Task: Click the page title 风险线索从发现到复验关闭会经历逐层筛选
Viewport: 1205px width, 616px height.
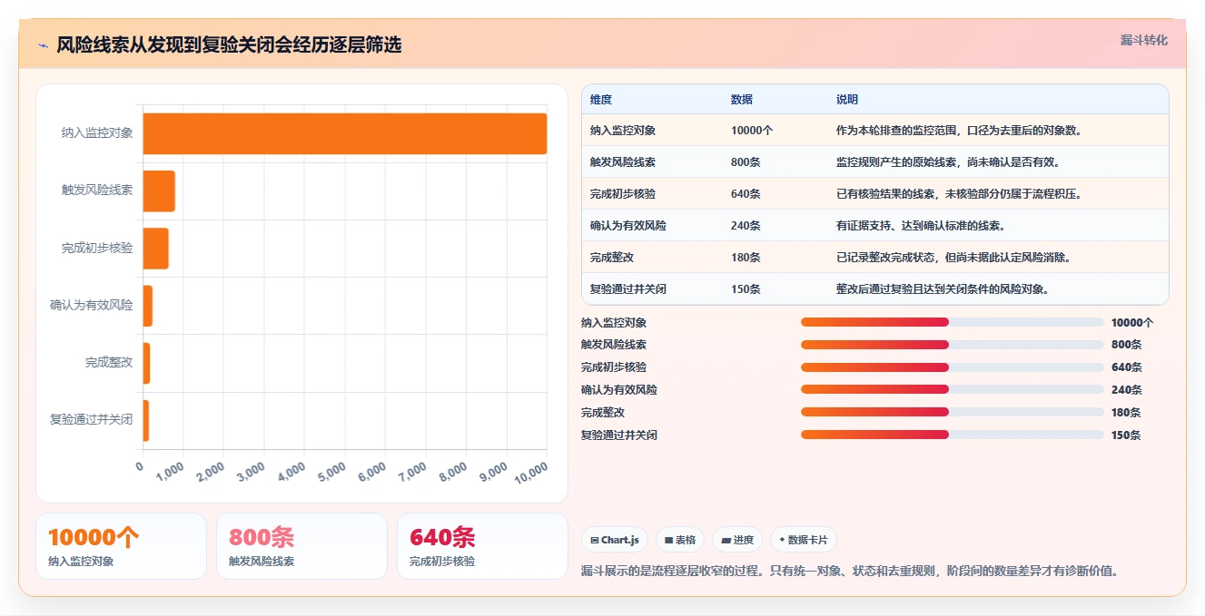Action: [x=229, y=45]
